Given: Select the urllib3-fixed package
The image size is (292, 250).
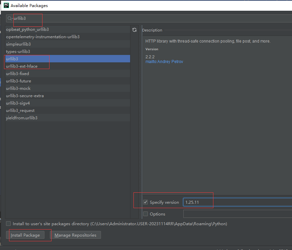Looking at the screenshot, I should 68,73.
